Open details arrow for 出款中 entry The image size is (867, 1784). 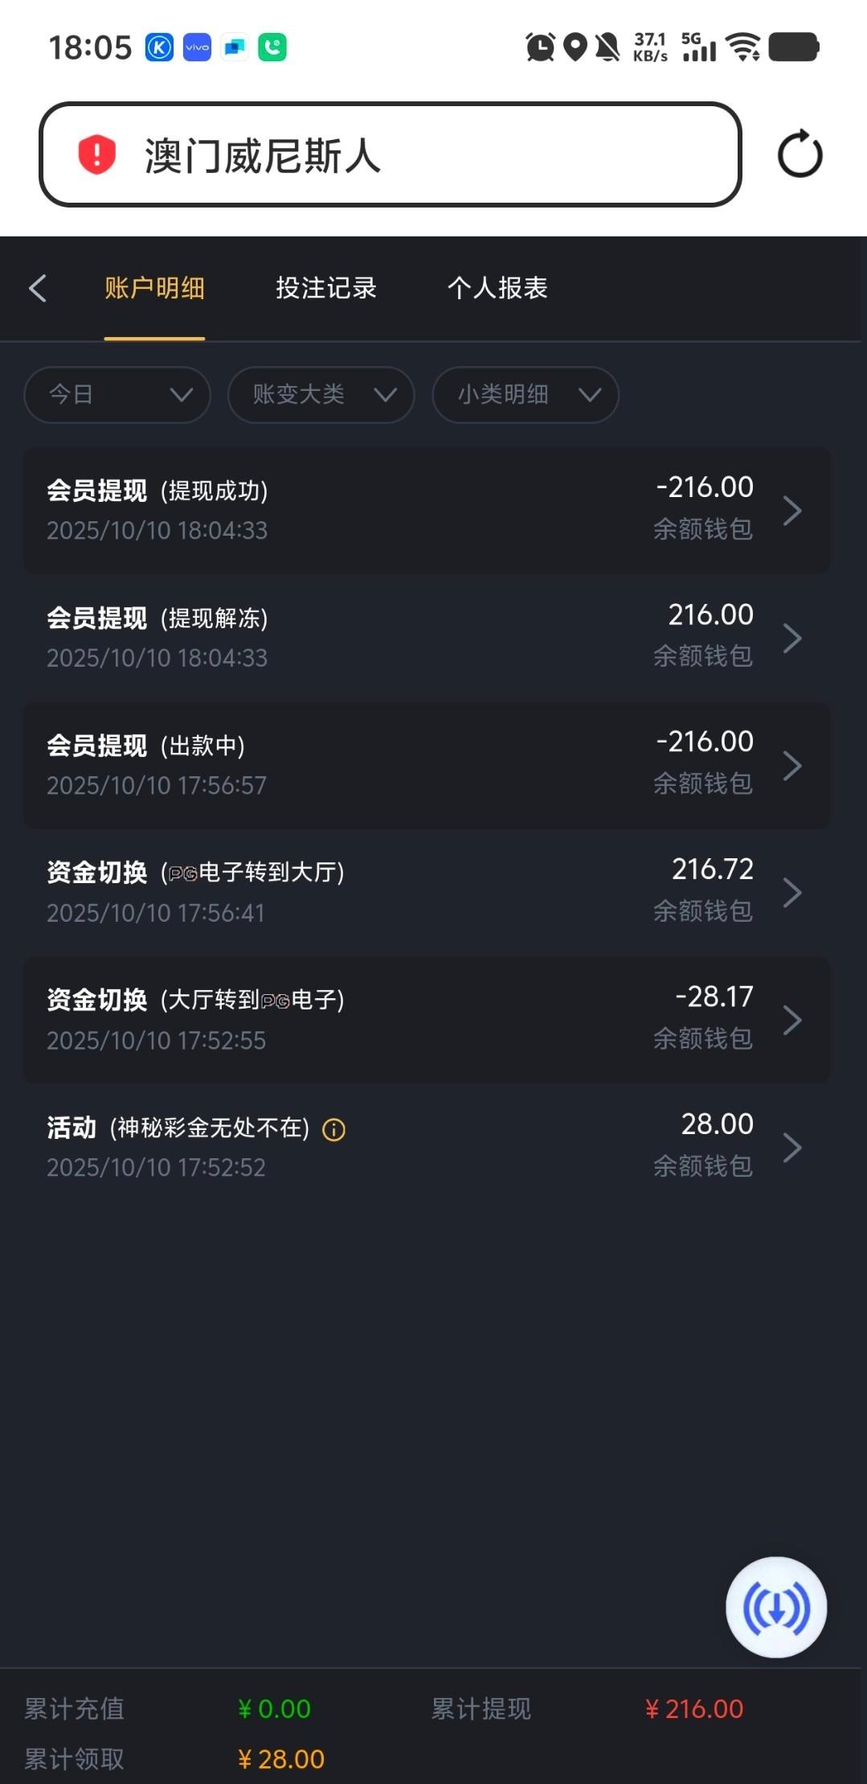pos(792,766)
